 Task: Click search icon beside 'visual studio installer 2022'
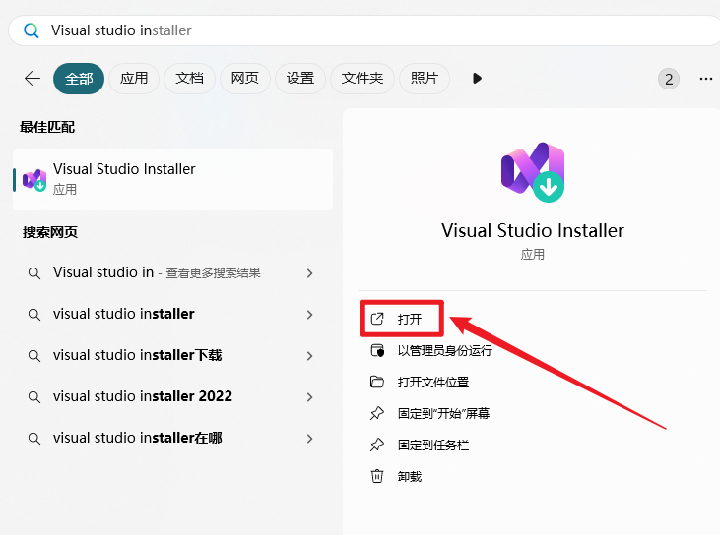point(34,397)
